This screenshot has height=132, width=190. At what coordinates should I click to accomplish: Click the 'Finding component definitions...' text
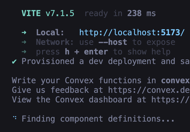(x=98, y=119)
